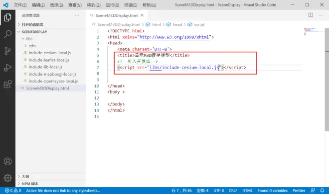Screen dimensions: 329x194
Task: Open the Manage gear icon
Action: coord(7,178)
